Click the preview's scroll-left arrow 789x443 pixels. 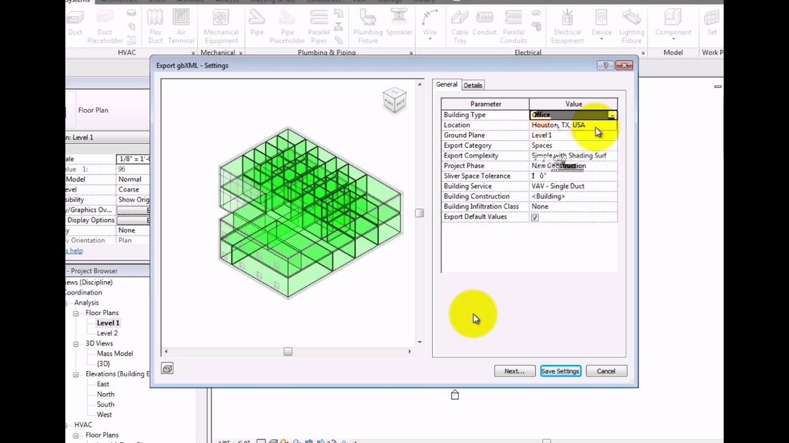[x=165, y=351]
